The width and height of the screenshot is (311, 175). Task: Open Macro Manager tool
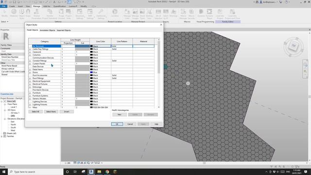(183, 14)
